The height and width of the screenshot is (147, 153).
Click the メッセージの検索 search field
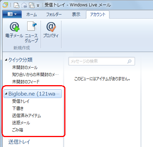101,61
